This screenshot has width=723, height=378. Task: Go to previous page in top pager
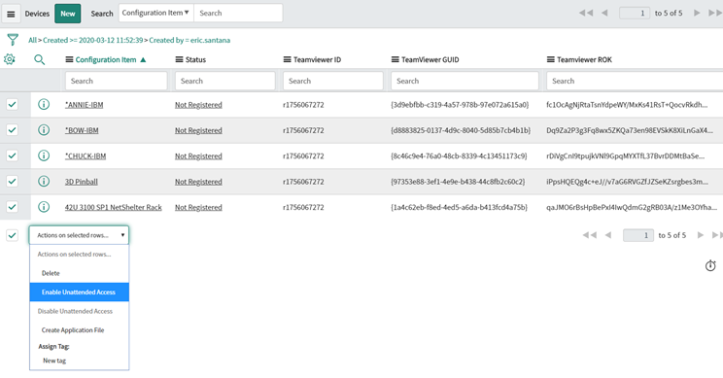pyautogui.click(x=604, y=13)
